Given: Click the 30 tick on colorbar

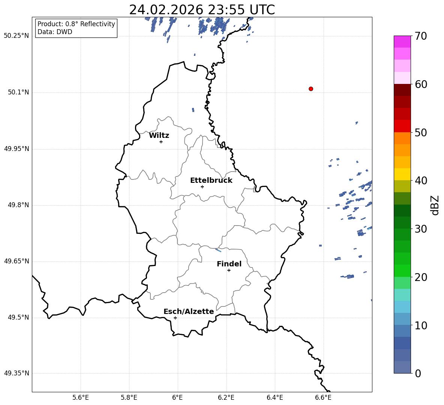Looking at the screenshot, I should coord(421,229).
